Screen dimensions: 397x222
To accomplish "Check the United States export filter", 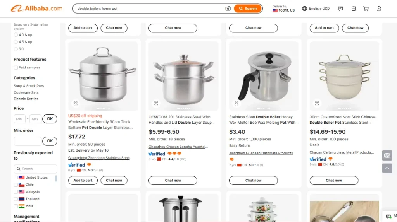I will [16, 178].
